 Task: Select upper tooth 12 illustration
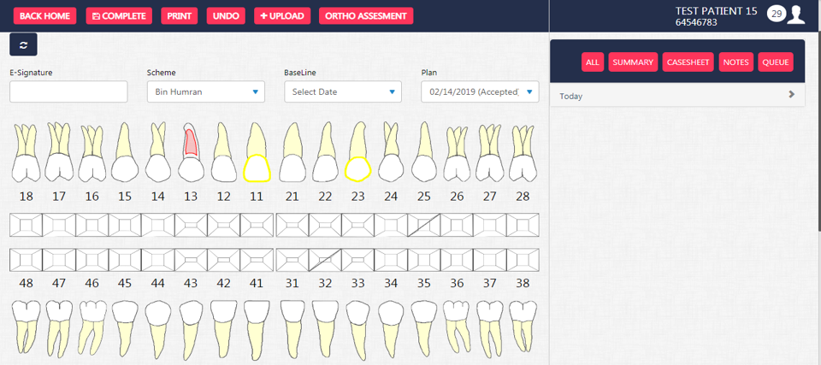click(223, 152)
